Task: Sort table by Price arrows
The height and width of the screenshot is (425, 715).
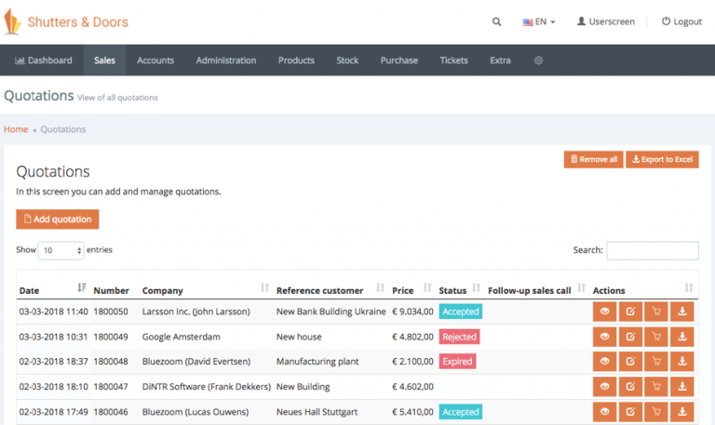Action: click(x=426, y=287)
